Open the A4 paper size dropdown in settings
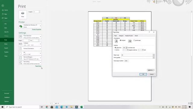Image resolution: width=193 pixels, height=109 pixels. click(30, 53)
